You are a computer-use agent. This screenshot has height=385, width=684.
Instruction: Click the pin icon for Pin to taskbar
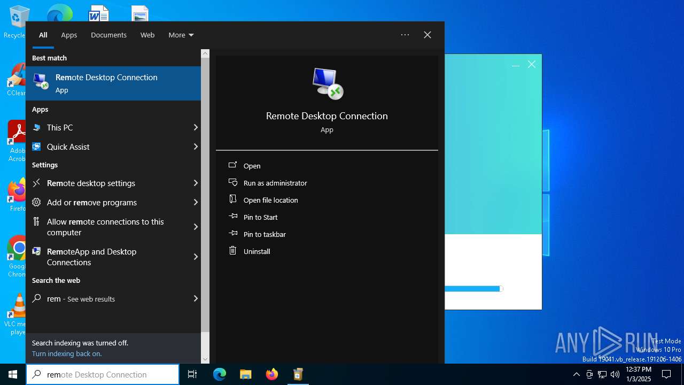(233, 234)
